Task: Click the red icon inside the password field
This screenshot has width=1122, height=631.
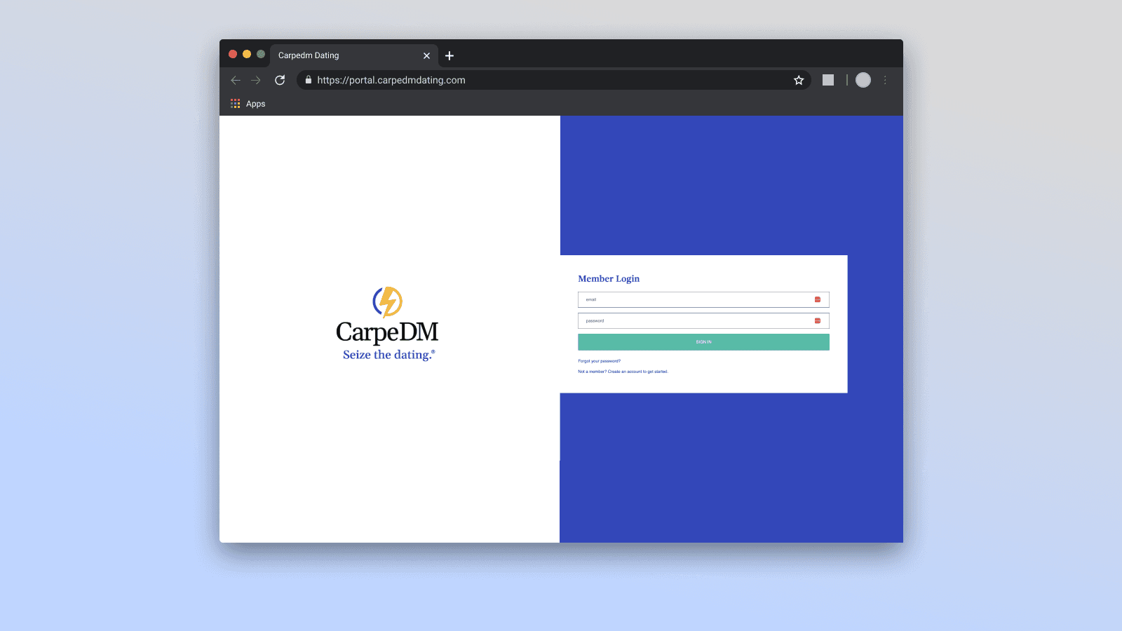Action: pyautogui.click(x=817, y=320)
